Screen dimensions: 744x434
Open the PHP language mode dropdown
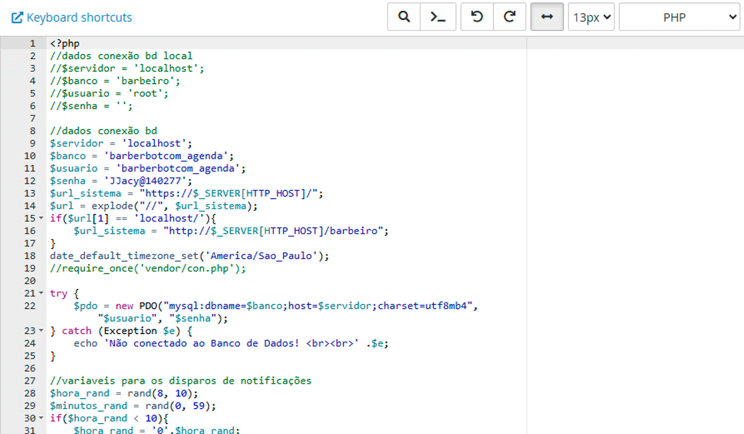[680, 17]
